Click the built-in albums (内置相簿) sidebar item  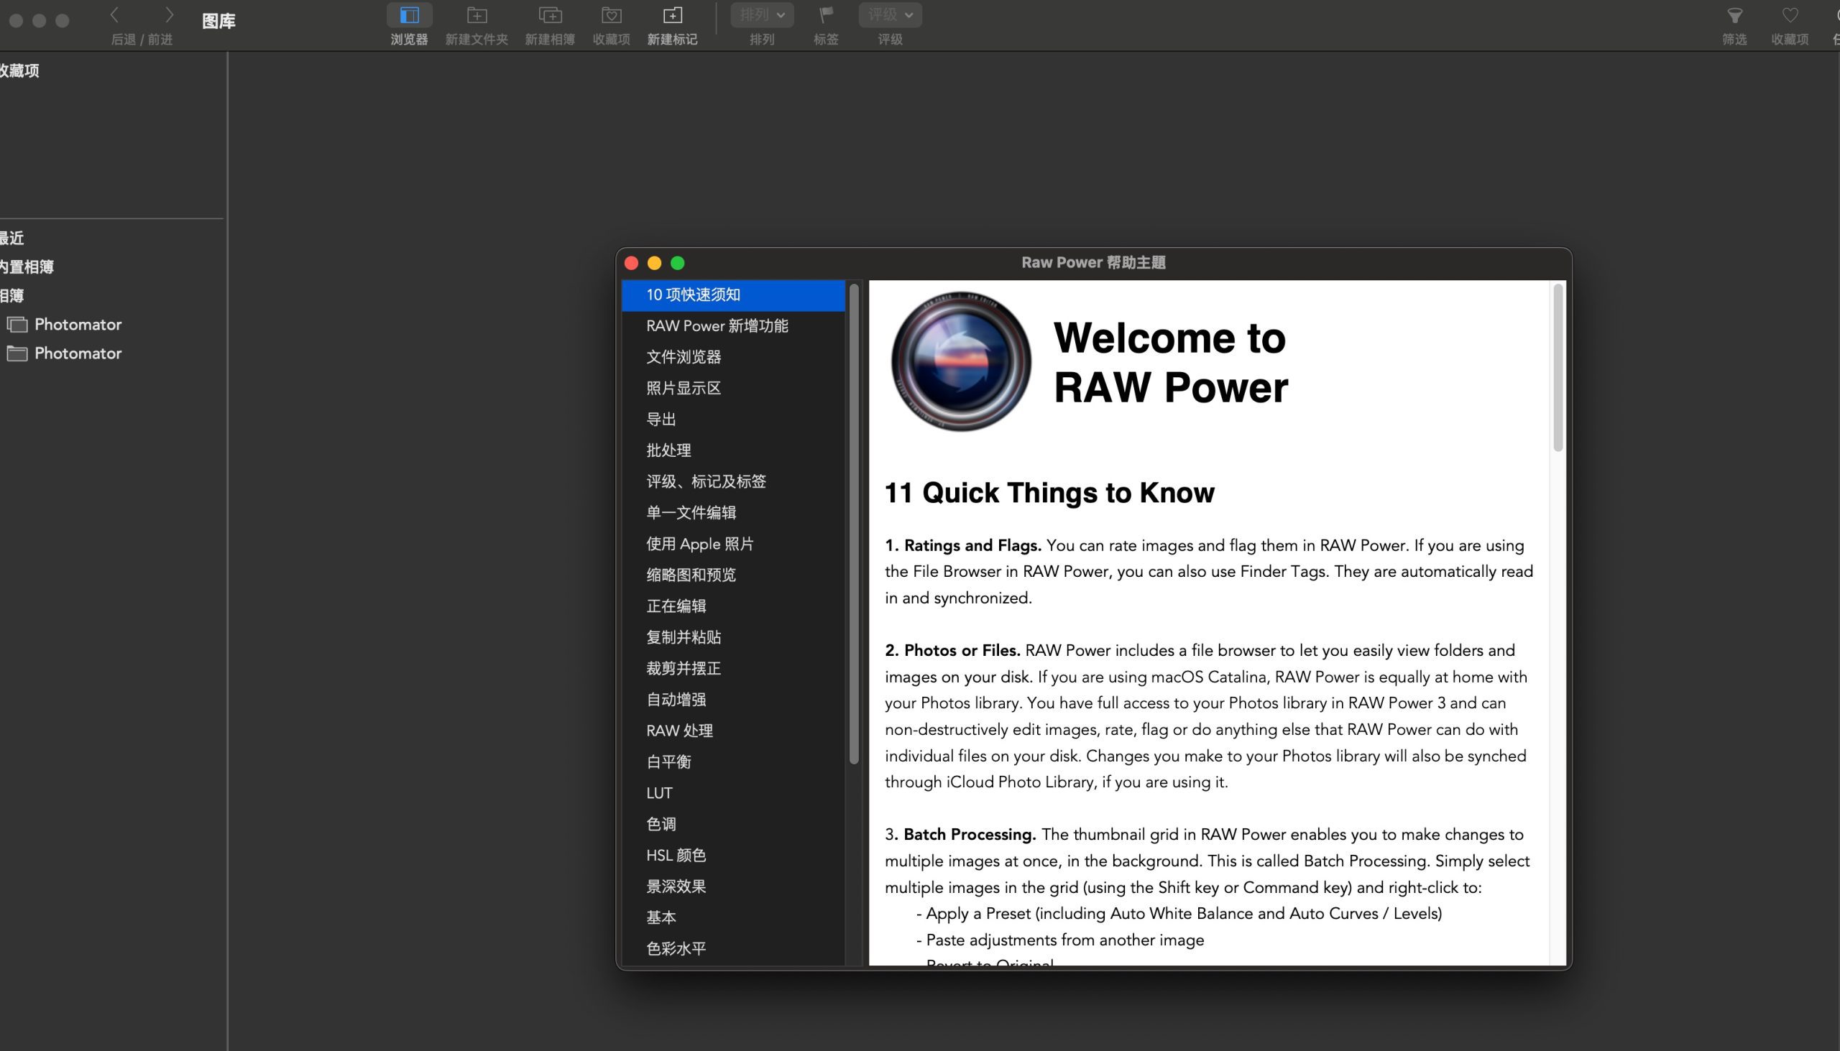point(27,267)
